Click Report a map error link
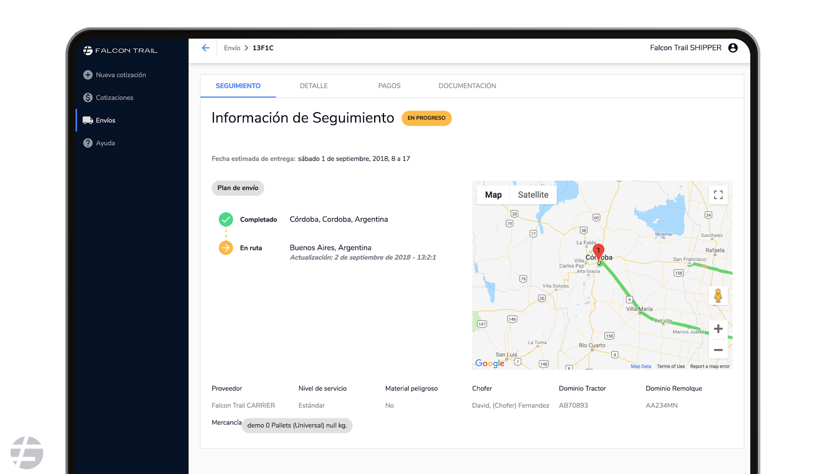Image resolution: width=819 pixels, height=474 pixels. tap(710, 367)
